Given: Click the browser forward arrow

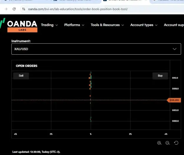Looking at the screenshot, I should coord(6,9).
